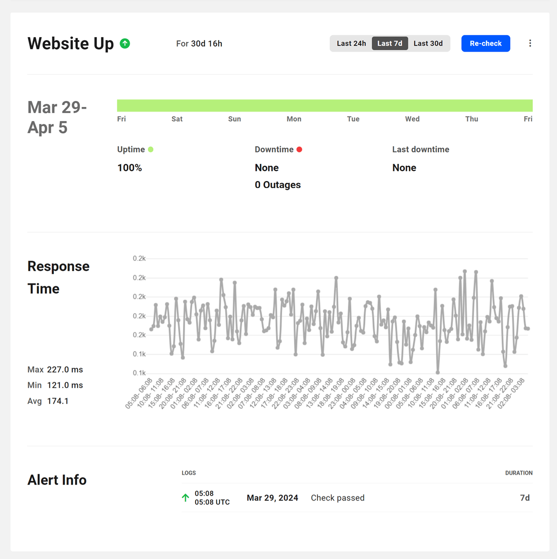Click the Website Up heading
Image resolution: width=557 pixels, height=559 pixels.
71,43
